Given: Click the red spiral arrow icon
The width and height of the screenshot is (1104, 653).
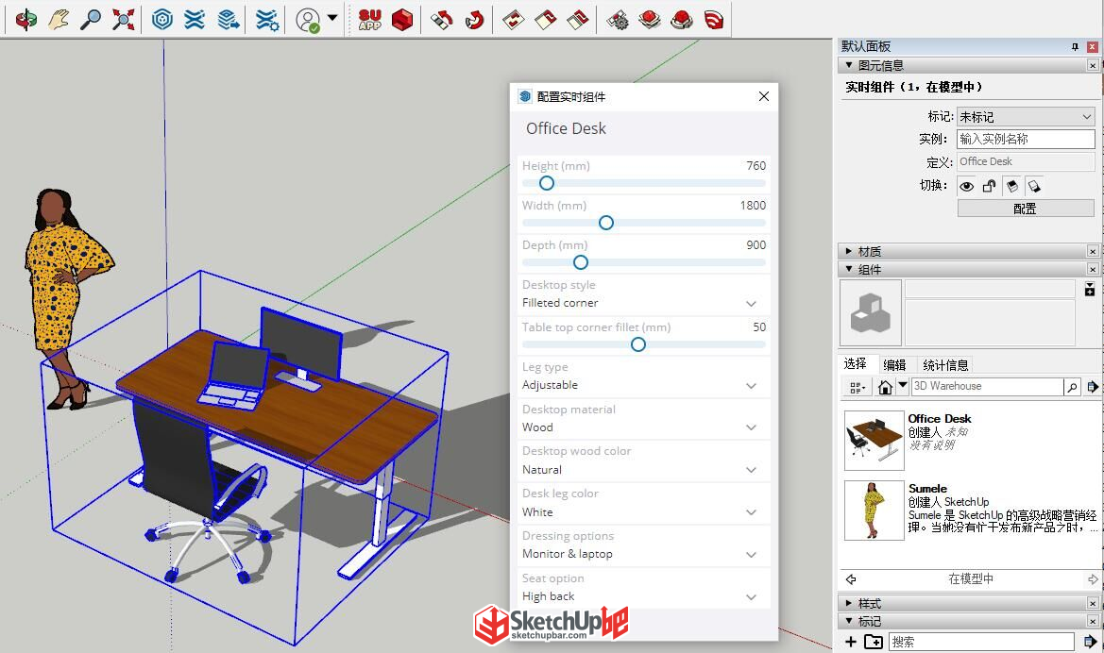Looking at the screenshot, I should [x=474, y=19].
